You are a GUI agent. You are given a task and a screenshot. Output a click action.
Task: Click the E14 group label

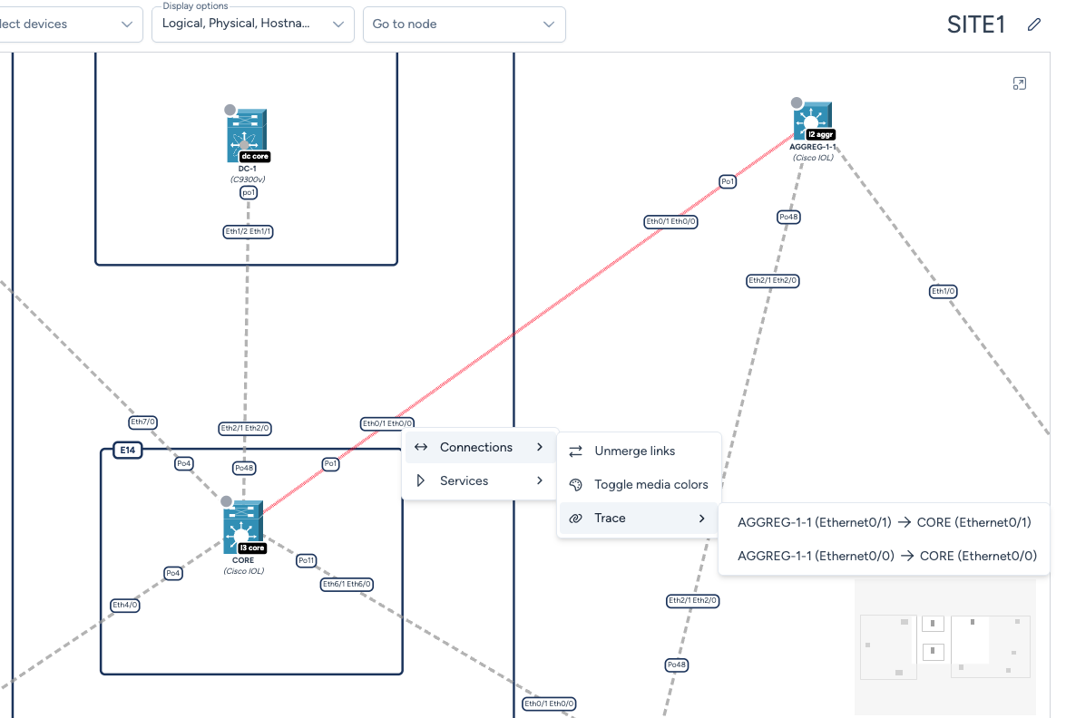[128, 450]
